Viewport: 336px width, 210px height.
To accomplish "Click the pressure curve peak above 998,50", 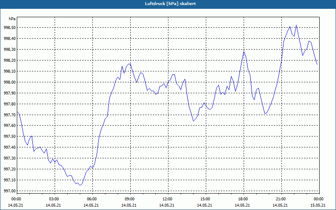I will coord(297,25).
